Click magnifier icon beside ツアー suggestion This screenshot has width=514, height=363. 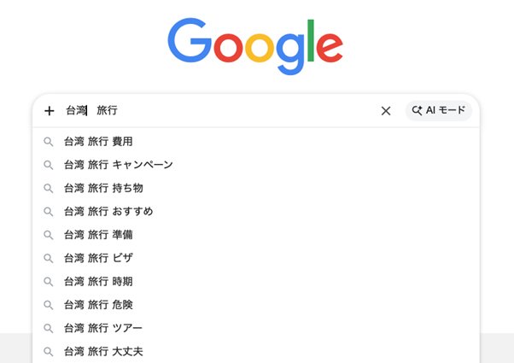(49, 327)
